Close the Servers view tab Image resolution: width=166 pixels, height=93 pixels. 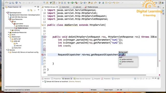pos(71,79)
